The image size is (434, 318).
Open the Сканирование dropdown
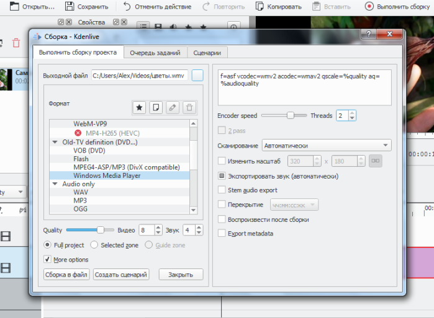coord(327,145)
